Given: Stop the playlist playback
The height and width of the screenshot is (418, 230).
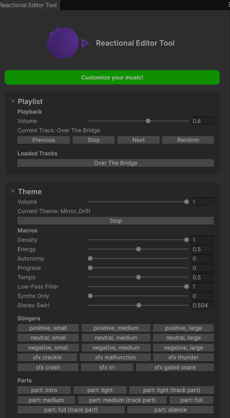Looking at the screenshot, I should (93, 140).
